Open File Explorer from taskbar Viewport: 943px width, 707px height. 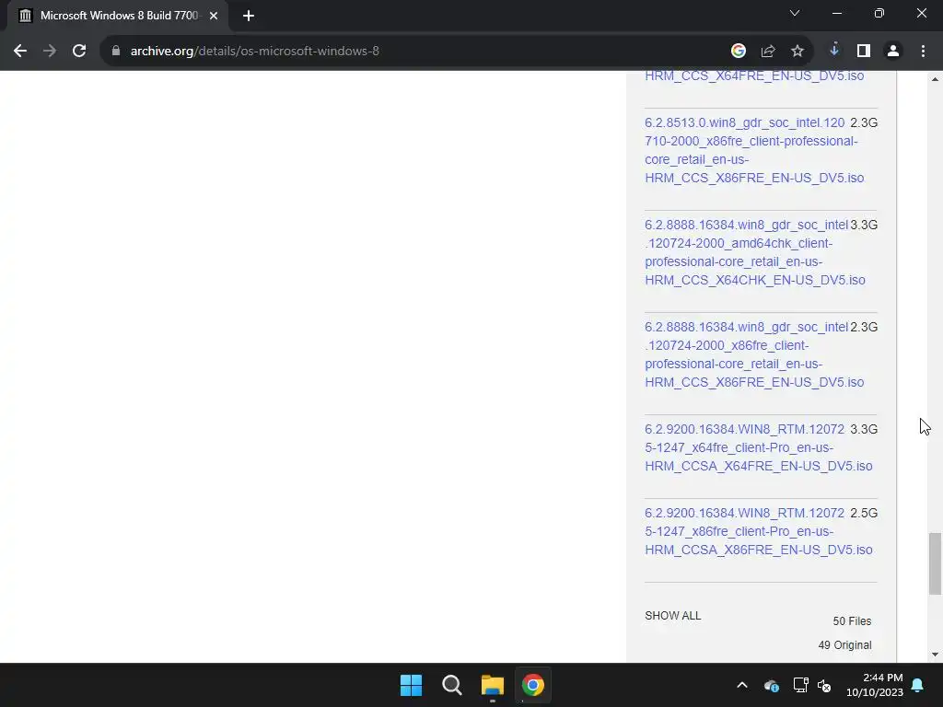pyautogui.click(x=493, y=685)
